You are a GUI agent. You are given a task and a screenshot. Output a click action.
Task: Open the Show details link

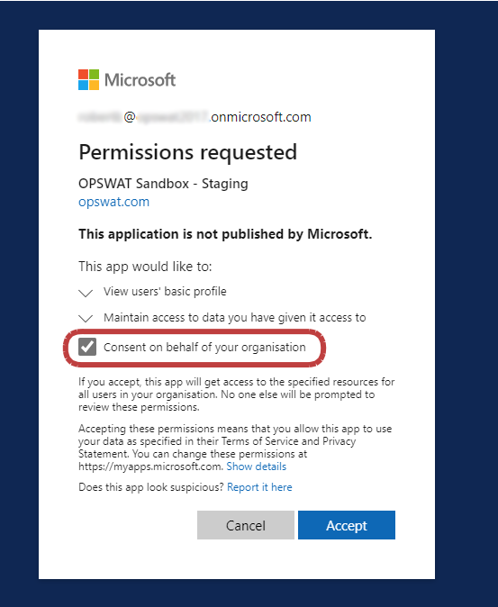click(256, 467)
